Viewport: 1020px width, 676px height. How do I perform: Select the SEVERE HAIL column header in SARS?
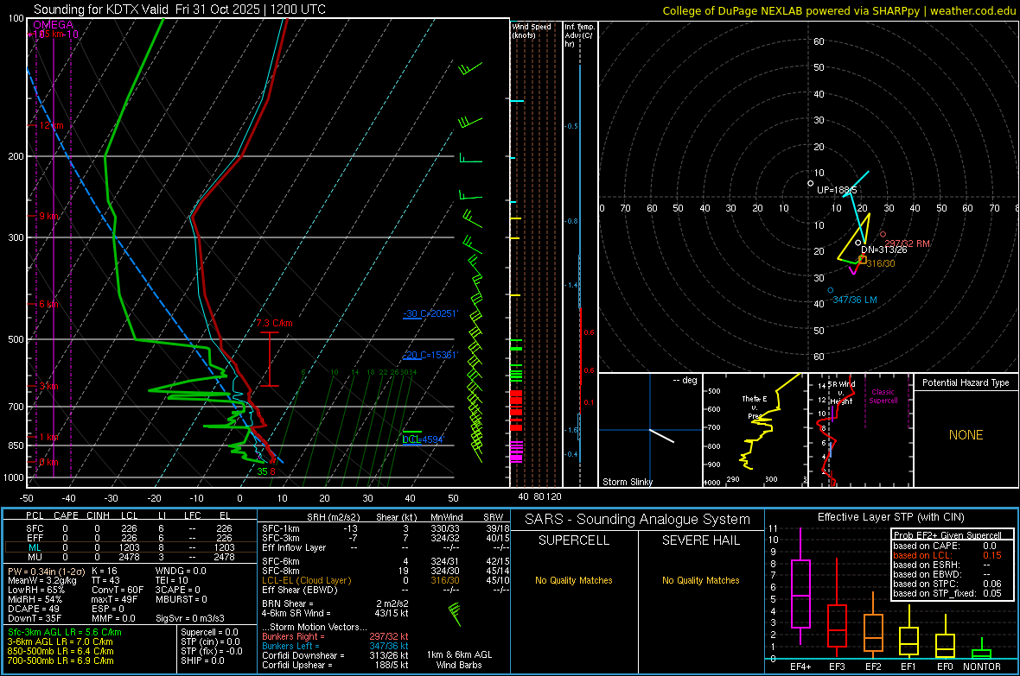(x=700, y=540)
